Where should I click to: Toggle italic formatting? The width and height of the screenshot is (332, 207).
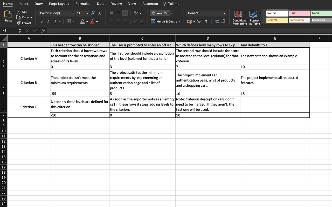pos(48,21)
